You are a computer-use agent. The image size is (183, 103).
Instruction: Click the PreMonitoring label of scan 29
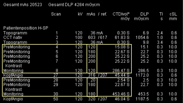coord(17,85)
